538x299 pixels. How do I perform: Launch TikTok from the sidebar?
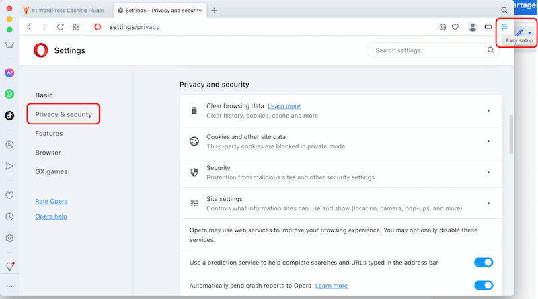tap(9, 115)
